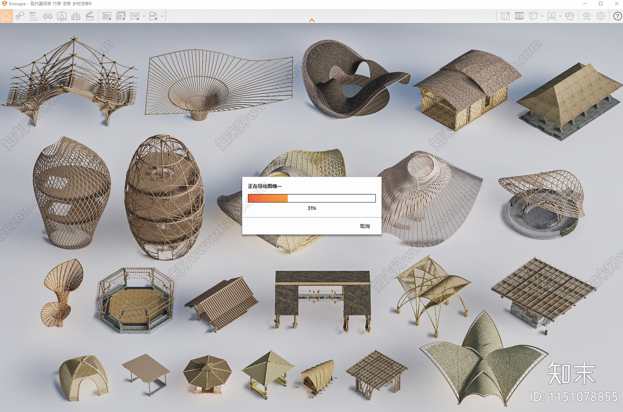Open the general settings gear icon
This screenshot has width=623, height=412.
tap(601, 16)
